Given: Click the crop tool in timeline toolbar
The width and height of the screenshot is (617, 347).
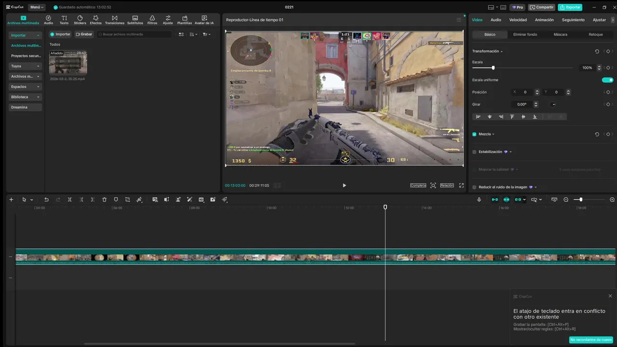Looking at the screenshot, I should click(x=127, y=200).
